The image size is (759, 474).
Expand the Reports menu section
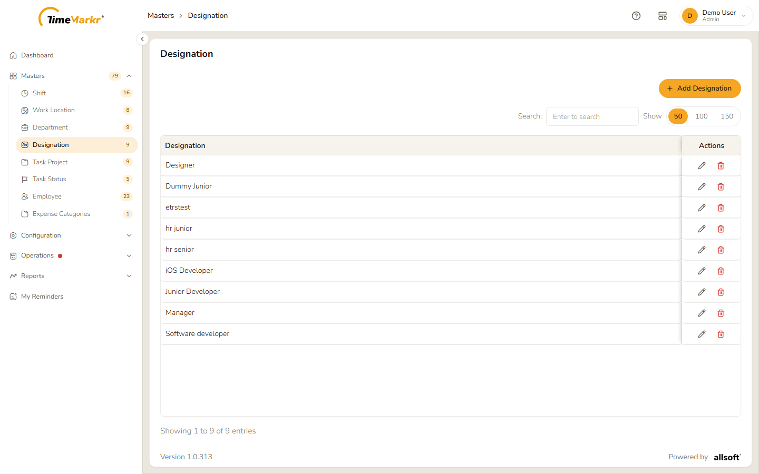click(x=71, y=276)
